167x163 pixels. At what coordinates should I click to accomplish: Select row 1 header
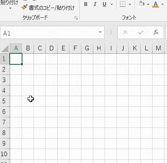(5, 59)
